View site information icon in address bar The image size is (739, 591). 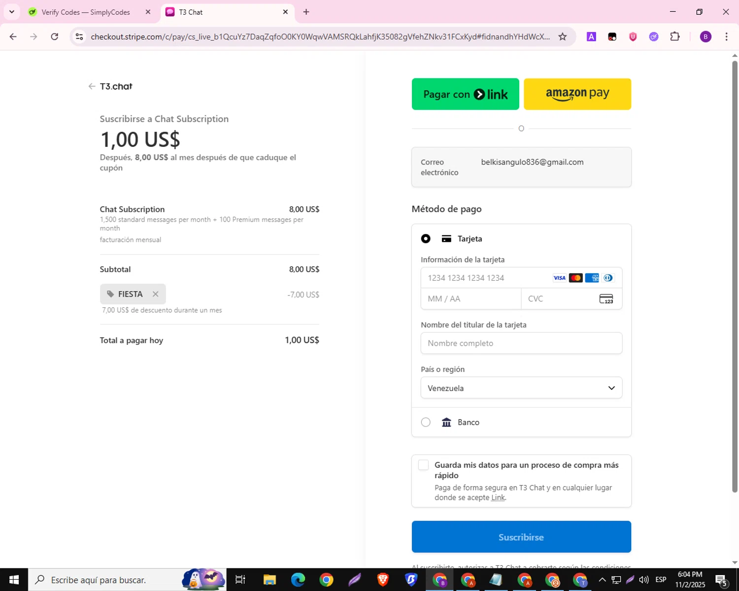pos(79,36)
